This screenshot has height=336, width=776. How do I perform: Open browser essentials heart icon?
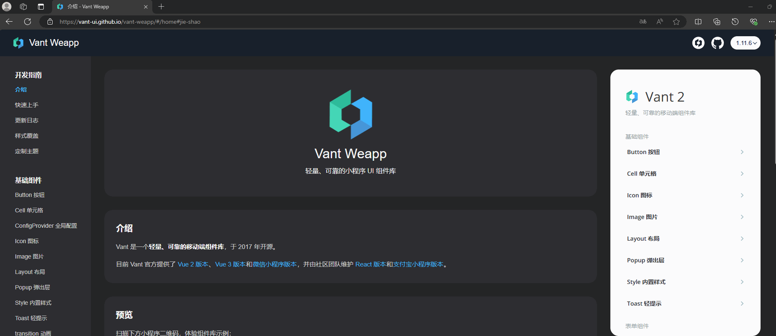[x=753, y=22]
